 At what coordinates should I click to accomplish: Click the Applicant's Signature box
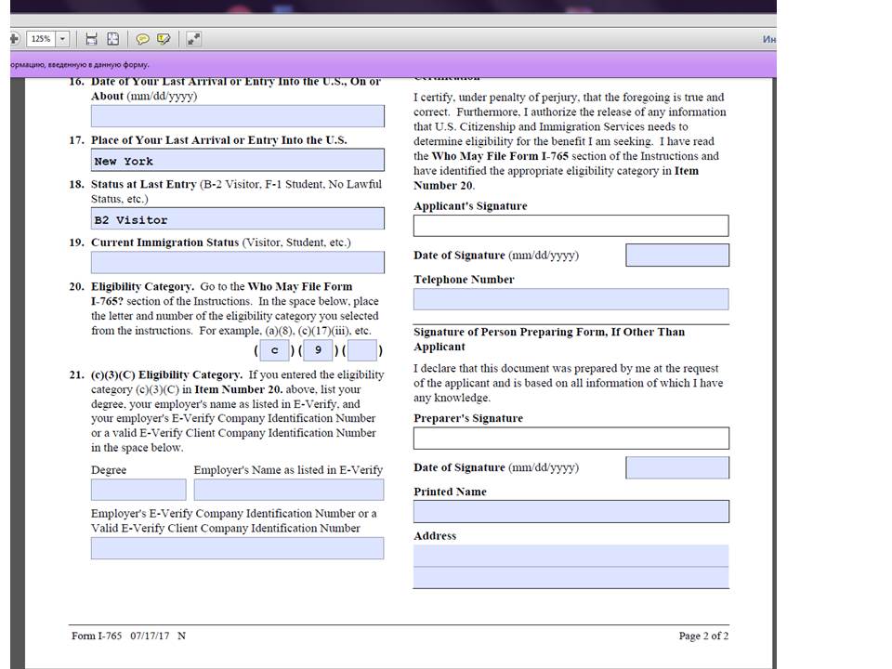tap(571, 226)
